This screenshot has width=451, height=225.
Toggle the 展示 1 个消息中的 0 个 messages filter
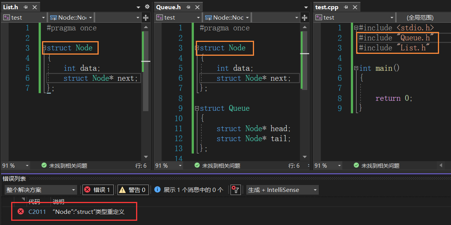click(x=188, y=190)
